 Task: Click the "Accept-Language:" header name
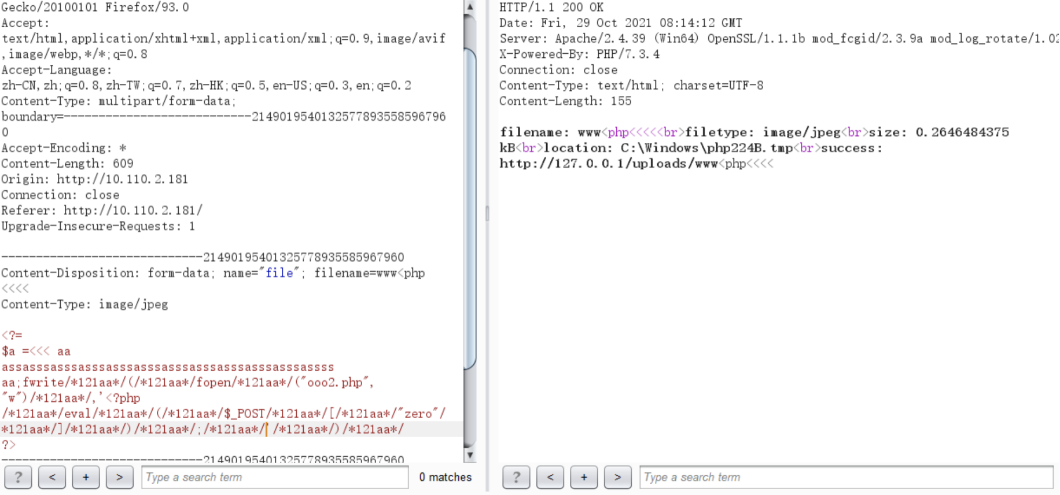pyautogui.click(x=57, y=70)
